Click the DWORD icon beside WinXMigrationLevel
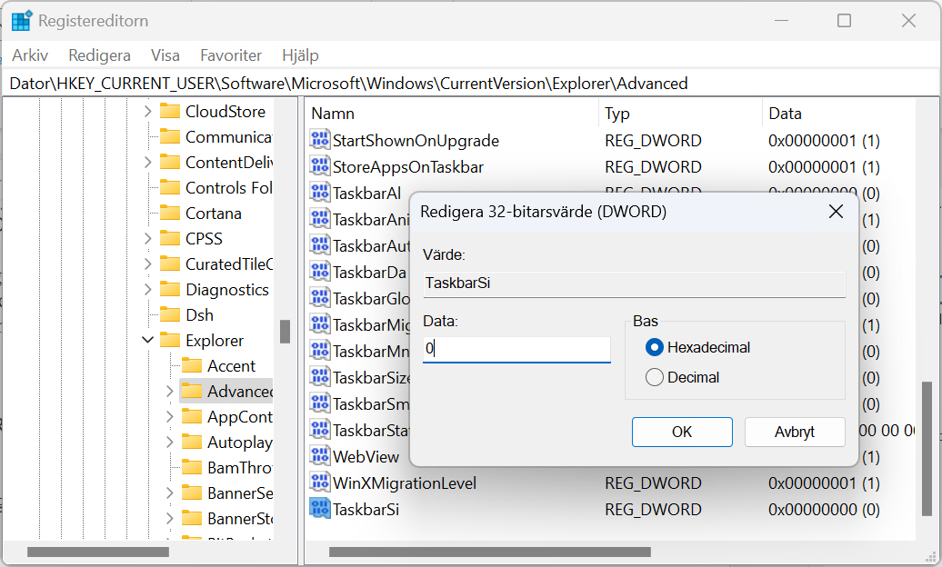Viewport: 942px width, 567px height. coord(319,482)
